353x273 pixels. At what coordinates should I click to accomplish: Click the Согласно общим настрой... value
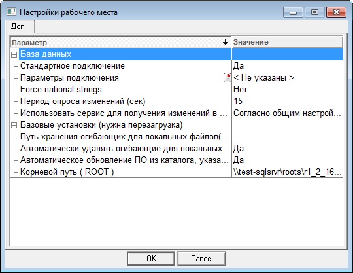click(x=287, y=113)
